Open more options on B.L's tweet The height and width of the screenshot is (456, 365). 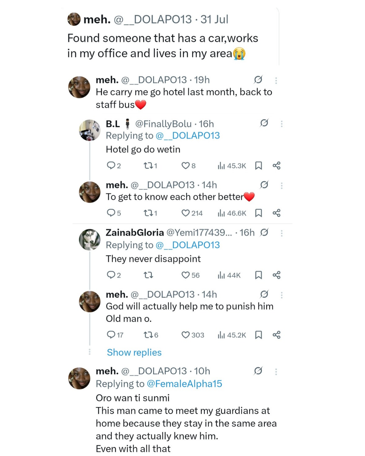click(x=282, y=124)
